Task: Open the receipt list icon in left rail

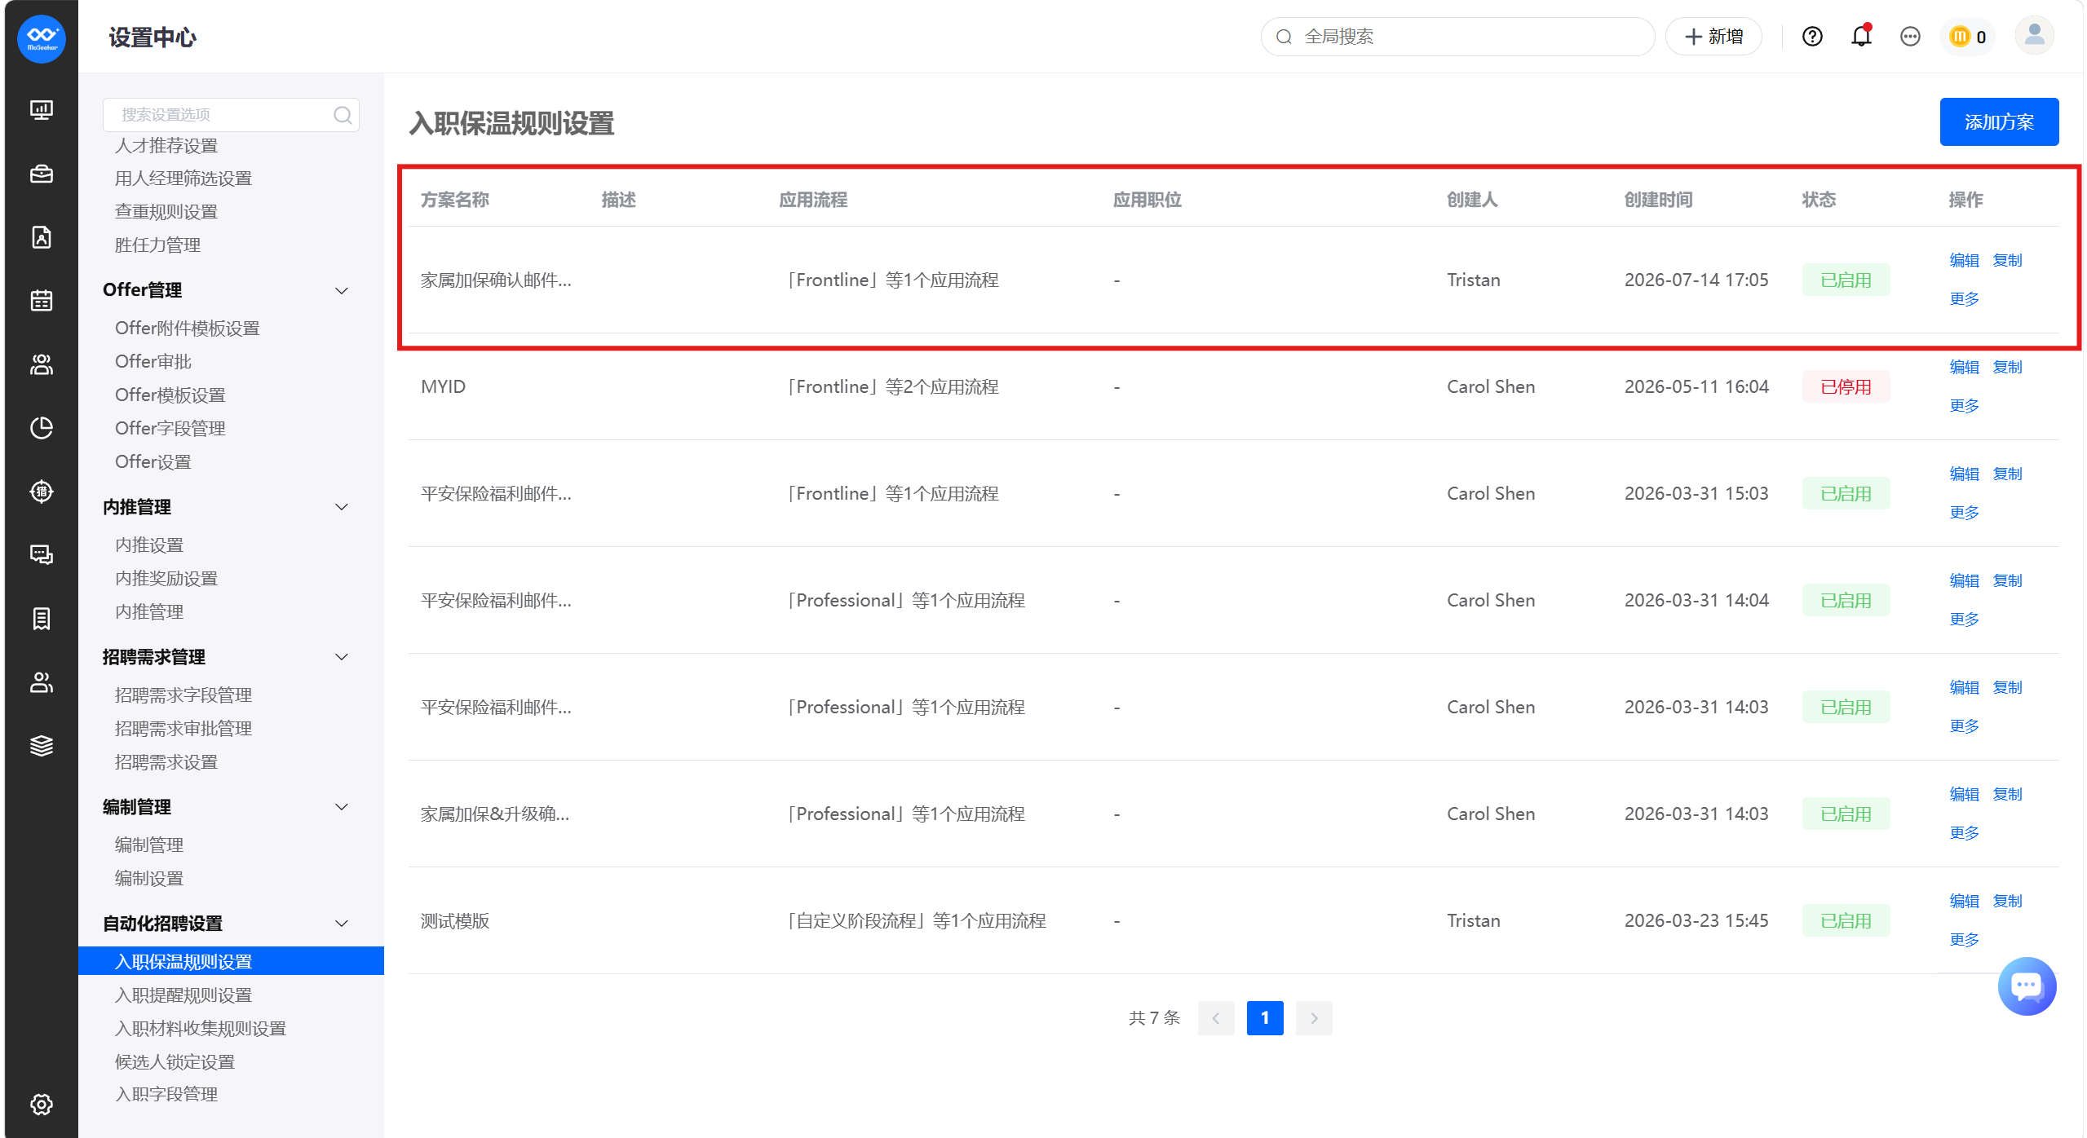Action: (x=42, y=619)
